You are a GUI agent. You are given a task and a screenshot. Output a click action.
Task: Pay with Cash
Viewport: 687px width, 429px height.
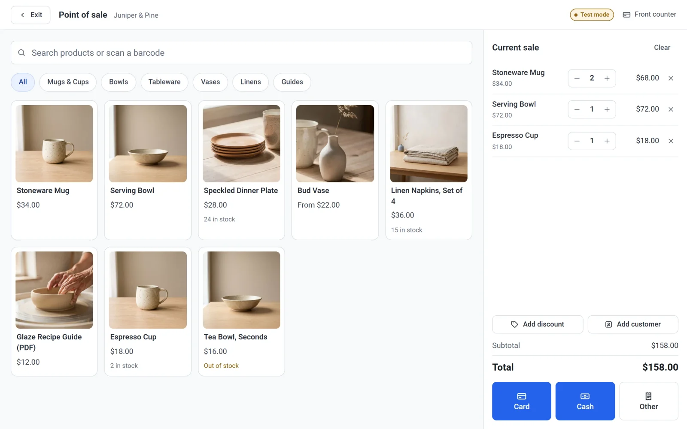[x=585, y=401]
